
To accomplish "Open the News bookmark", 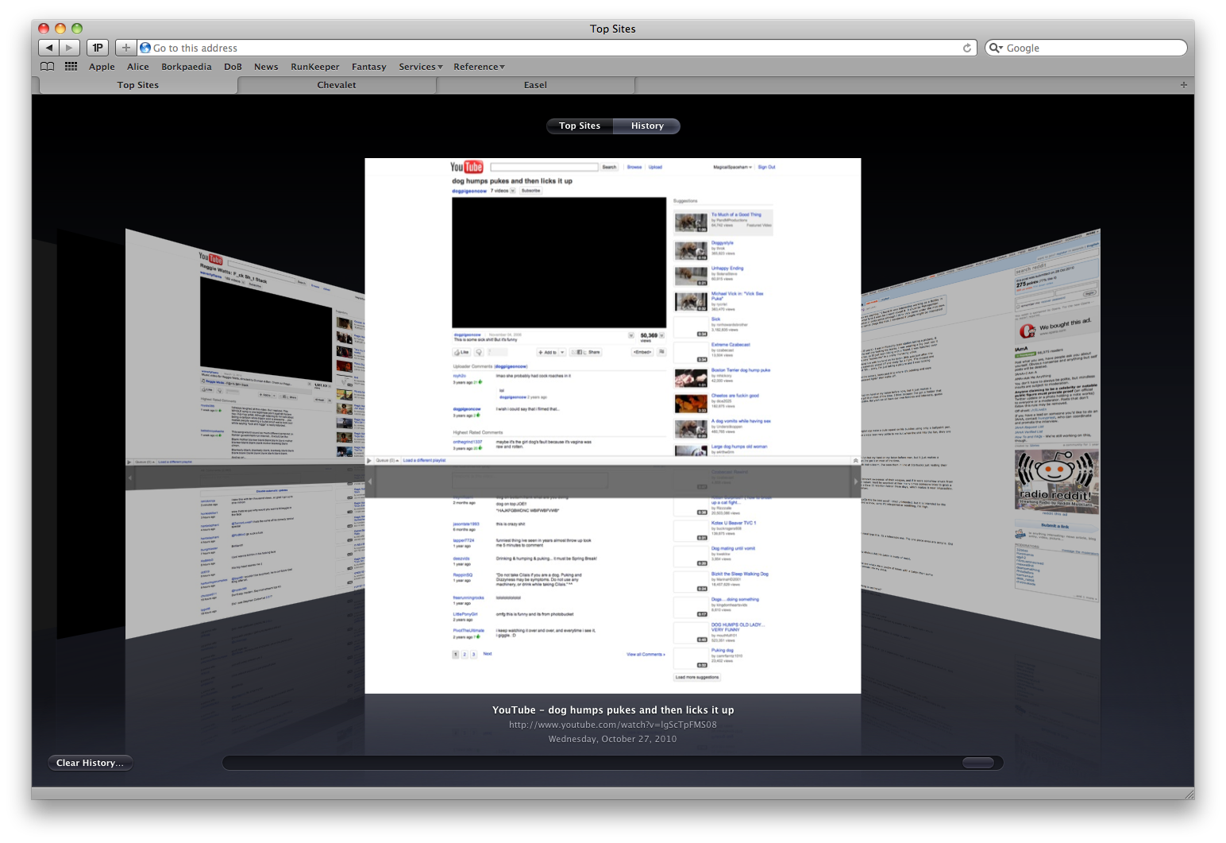I will tap(266, 67).
